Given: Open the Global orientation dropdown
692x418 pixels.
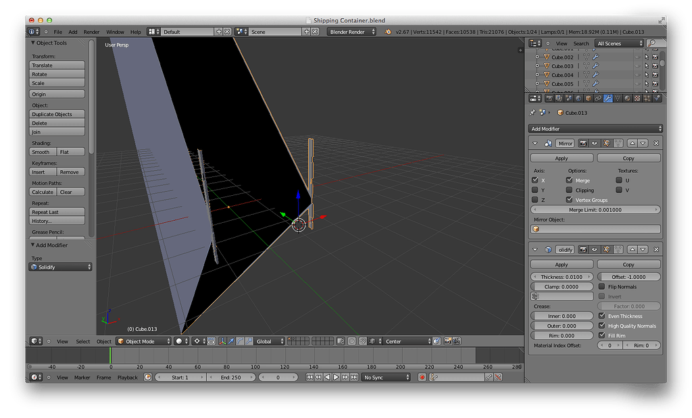Looking at the screenshot, I should (x=270, y=341).
